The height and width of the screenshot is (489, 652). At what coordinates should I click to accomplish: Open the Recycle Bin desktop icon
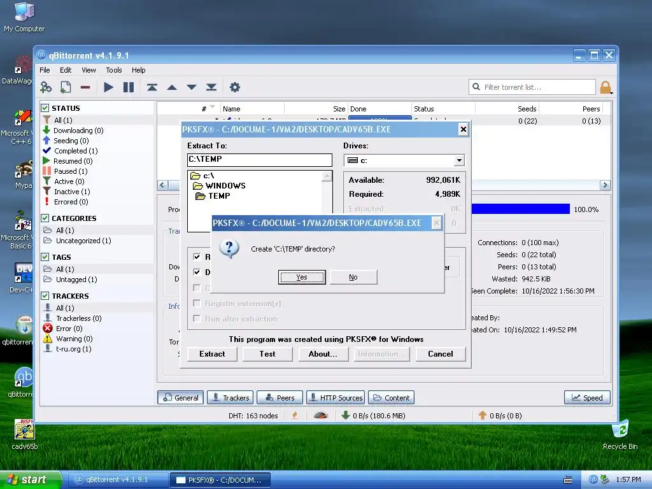[x=620, y=435]
